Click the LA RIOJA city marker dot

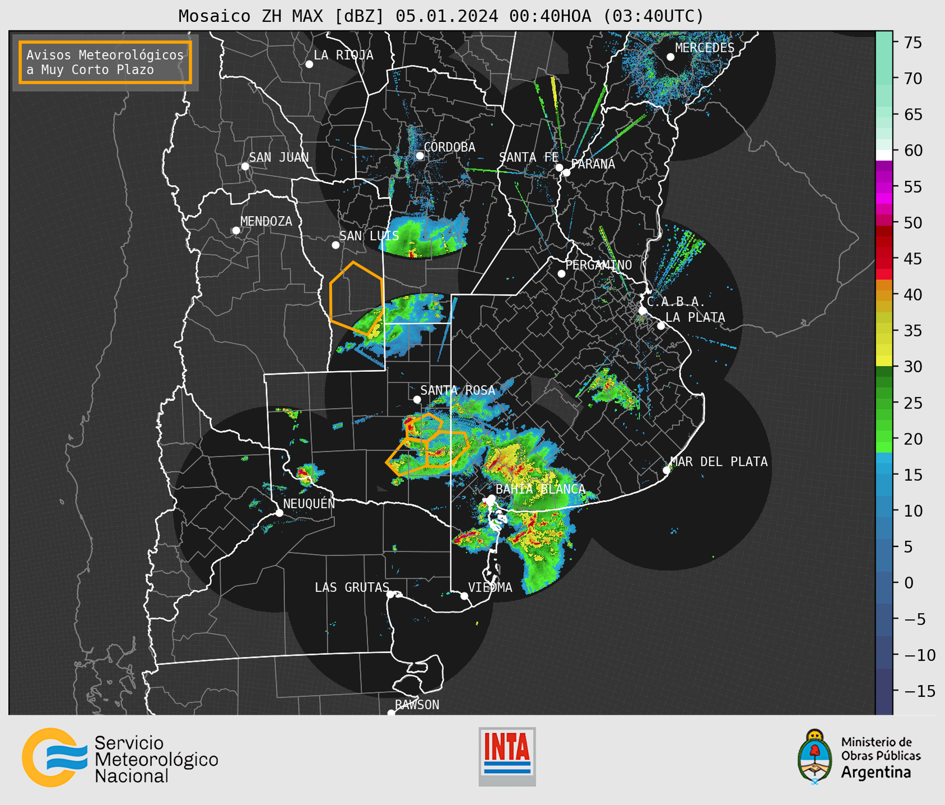coord(309,64)
